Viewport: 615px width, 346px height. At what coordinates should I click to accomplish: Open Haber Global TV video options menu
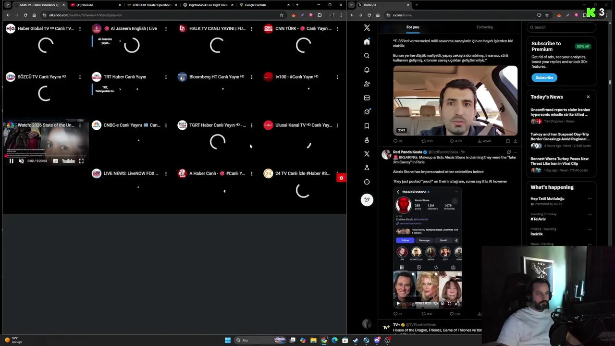pos(80,29)
